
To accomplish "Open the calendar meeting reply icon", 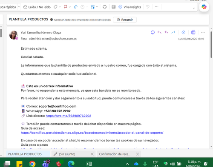I will (92, 7).
